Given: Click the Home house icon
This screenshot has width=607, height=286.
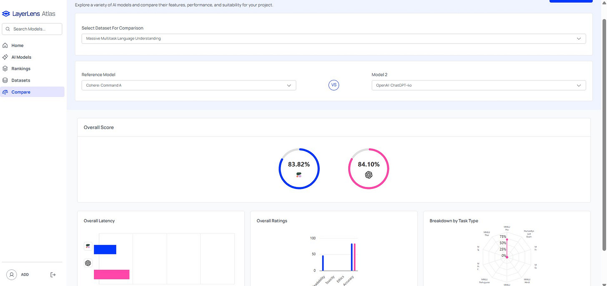Looking at the screenshot, I should 5,45.
